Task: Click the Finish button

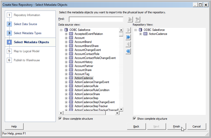Action: (x=177, y=126)
